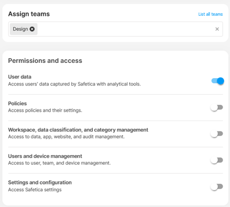Disable the User data toggle
This screenshot has width=230, height=207.
[x=217, y=81]
